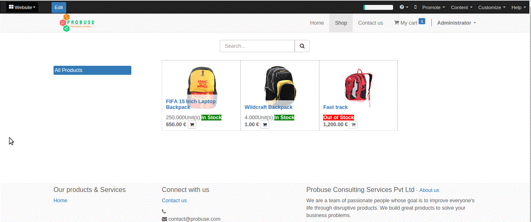Open the Customize menu
Viewport: 531px width, 222px height.
click(x=491, y=7)
